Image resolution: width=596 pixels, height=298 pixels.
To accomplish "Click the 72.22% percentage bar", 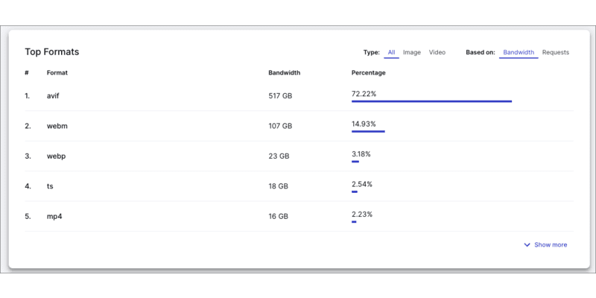I will pyautogui.click(x=431, y=101).
